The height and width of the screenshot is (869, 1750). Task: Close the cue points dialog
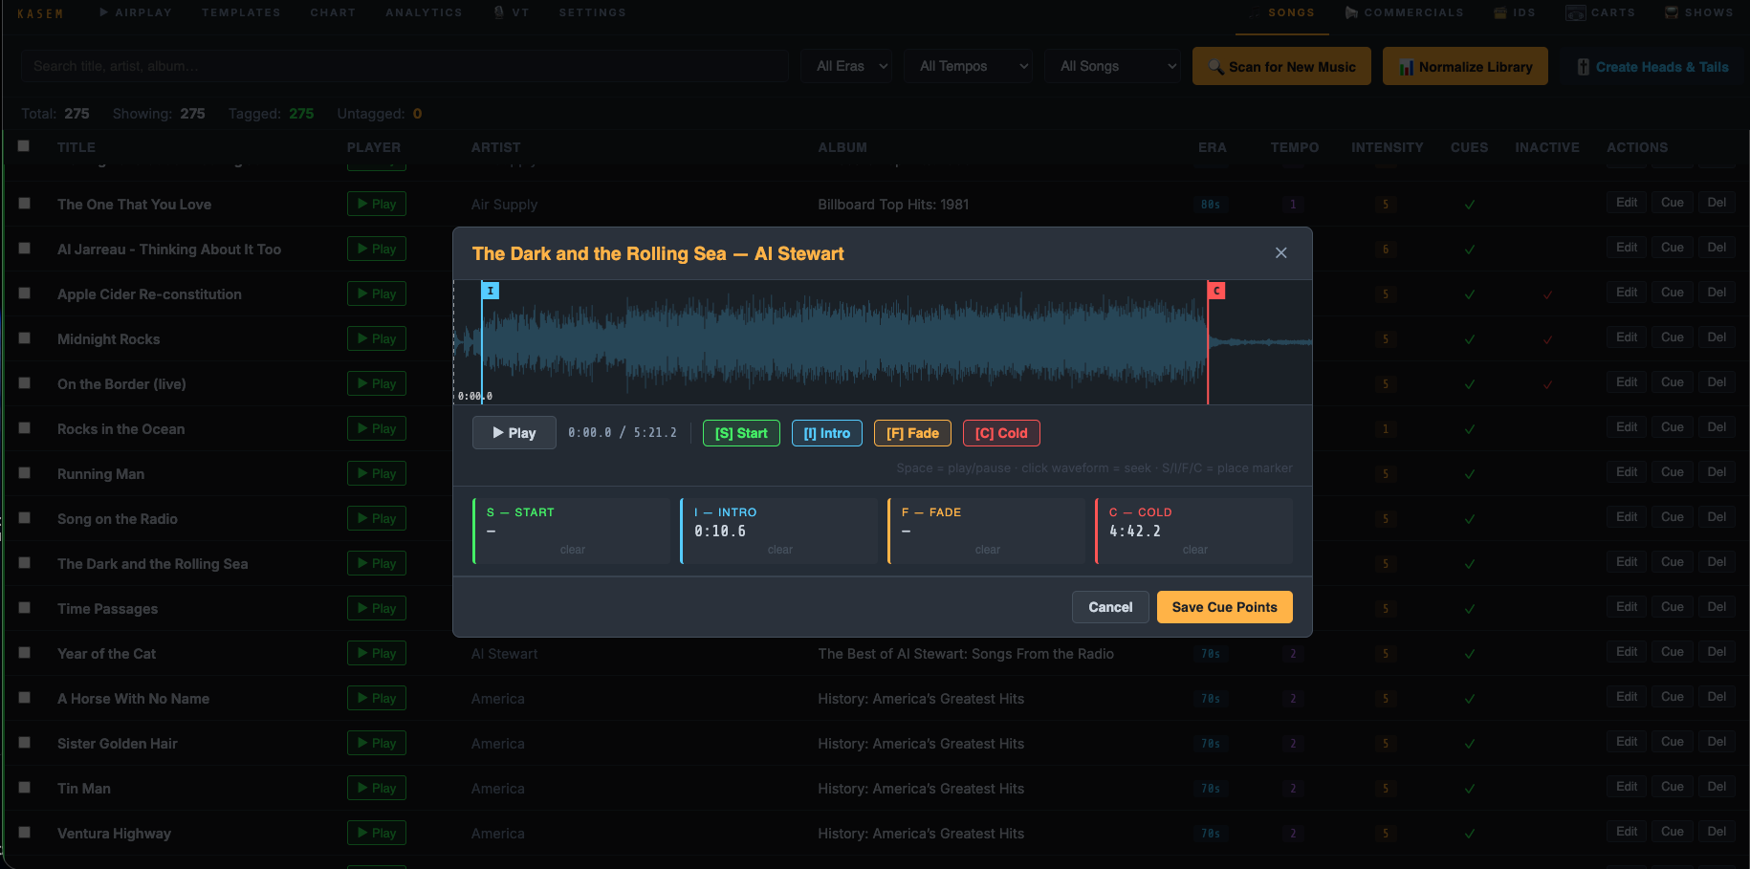(1280, 253)
